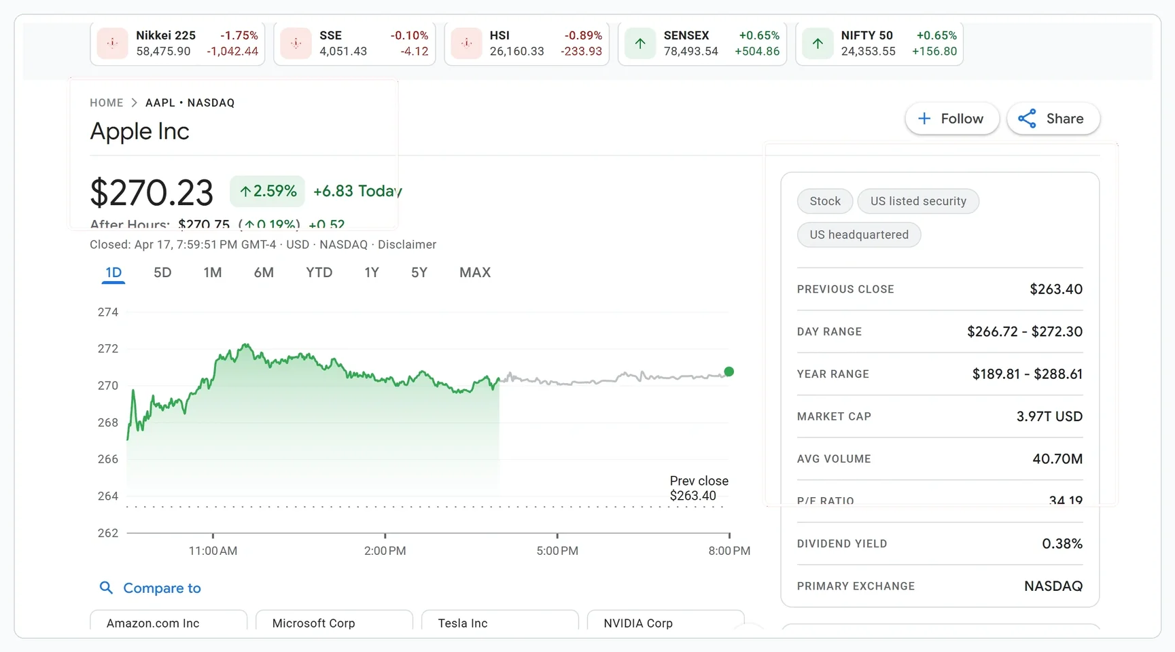Click the SENSEX up-arrow icon
The height and width of the screenshot is (652, 1175).
(x=640, y=43)
